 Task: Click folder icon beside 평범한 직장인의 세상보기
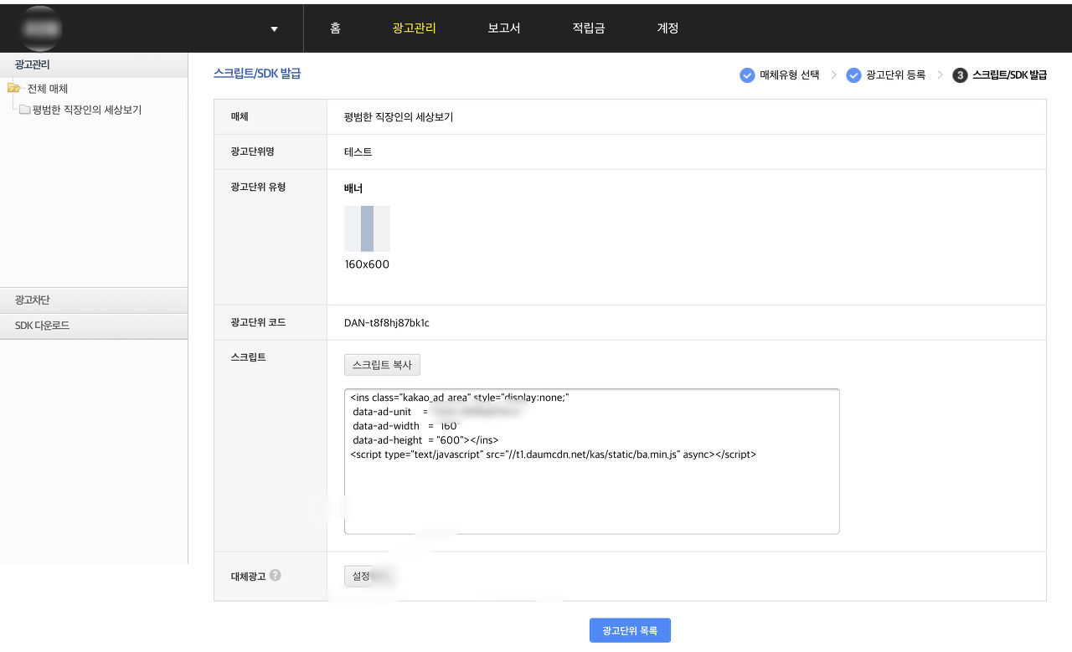click(24, 110)
